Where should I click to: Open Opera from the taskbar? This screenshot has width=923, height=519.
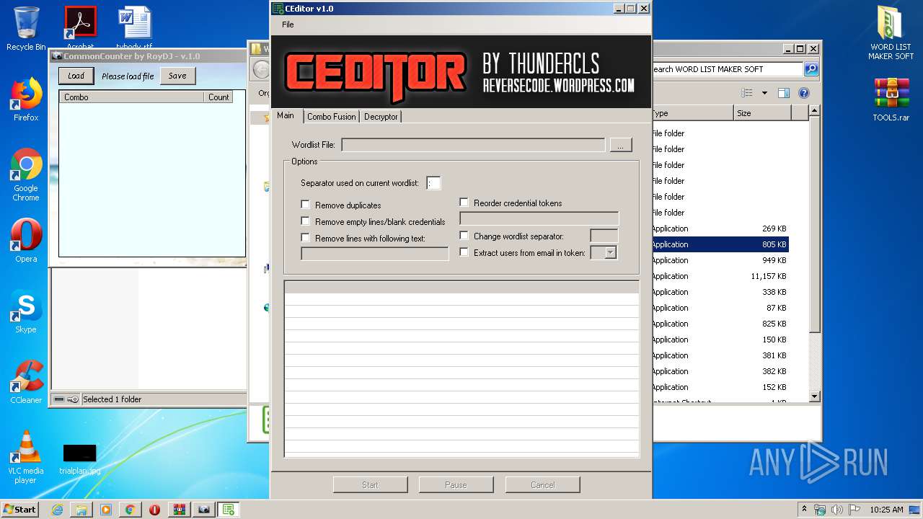(154, 510)
